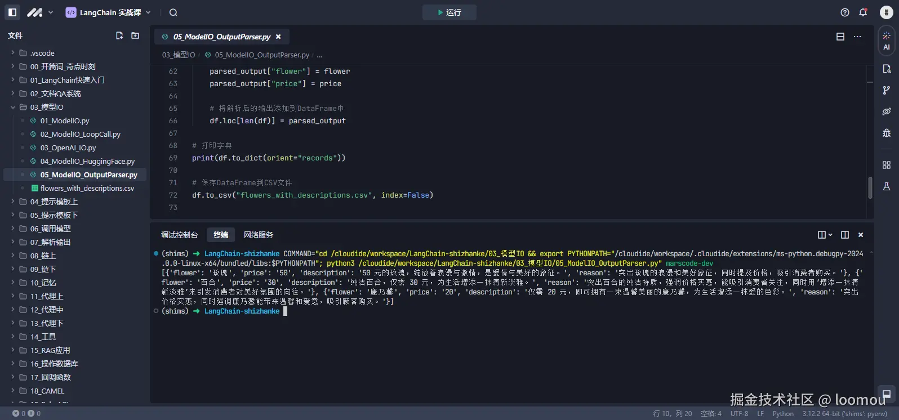Image resolution: width=899 pixels, height=420 pixels.
Task: Open the source control branch icon
Action: [887, 90]
